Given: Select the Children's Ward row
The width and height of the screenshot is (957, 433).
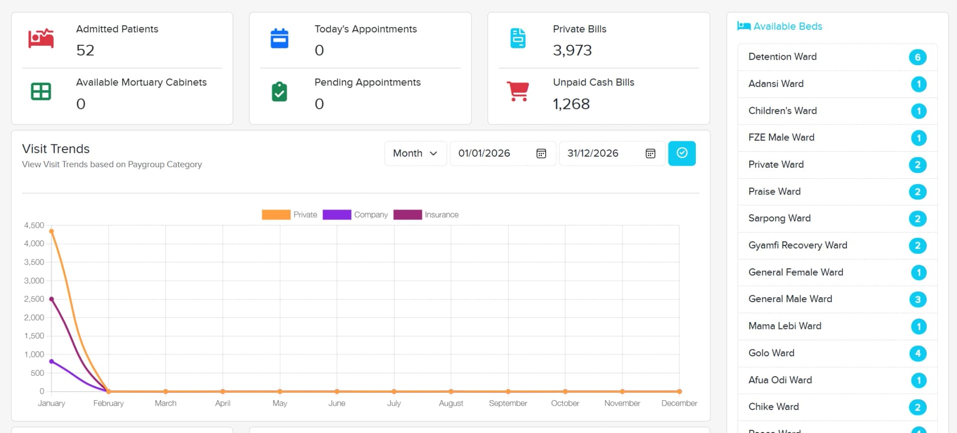Looking at the screenshot, I should coord(837,110).
